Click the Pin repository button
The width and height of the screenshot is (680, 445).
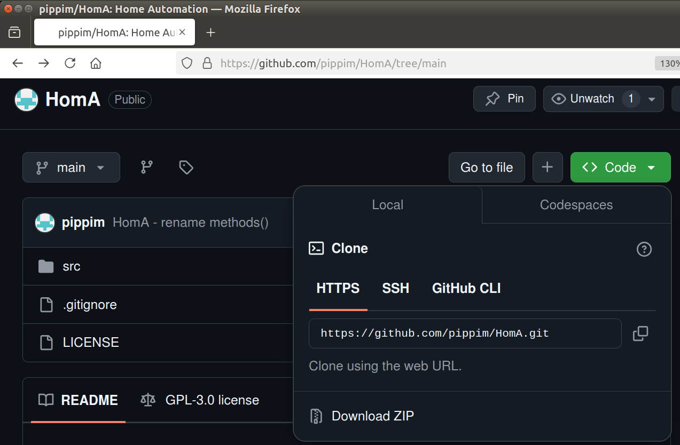click(x=504, y=99)
